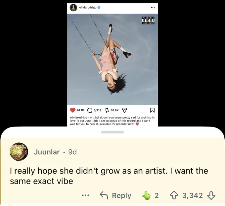Screen dimensions: 225x206
Task: Like the post with the red heart
Action: [72, 110]
